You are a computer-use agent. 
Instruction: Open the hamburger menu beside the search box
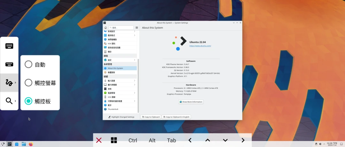click(137, 28)
